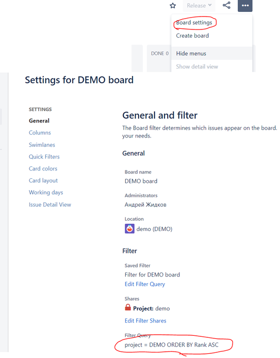Star this board as favorite
The height and width of the screenshot is (358, 280).
(x=173, y=6)
